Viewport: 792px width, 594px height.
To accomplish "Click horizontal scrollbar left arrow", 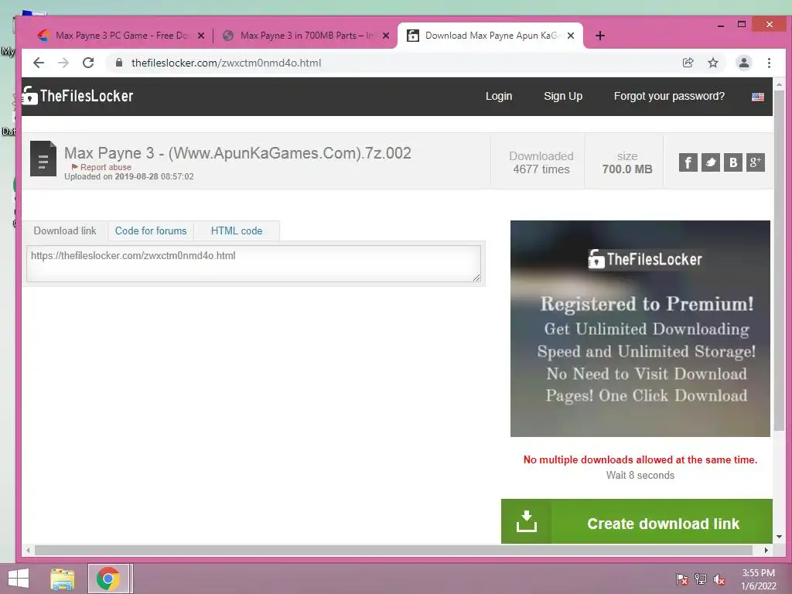I will pyautogui.click(x=29, y=550).
